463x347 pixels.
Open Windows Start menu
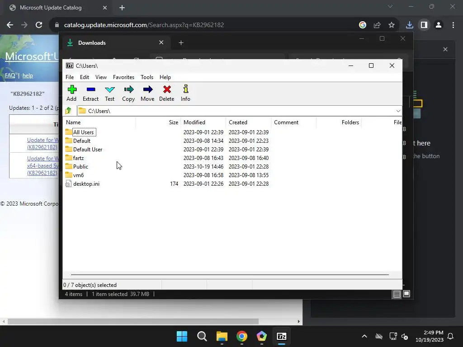[x=182, y=336]
